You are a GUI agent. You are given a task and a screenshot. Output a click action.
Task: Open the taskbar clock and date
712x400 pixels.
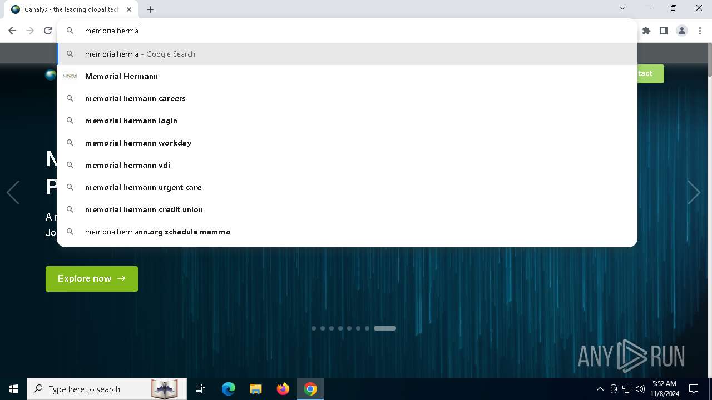pos(665,389)
